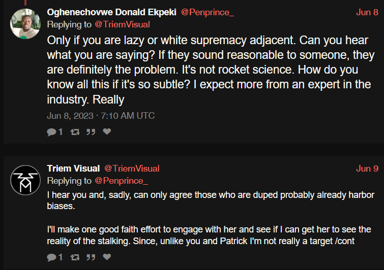Click the quote icon on Ekpeki's tweet

click(91, 132)
